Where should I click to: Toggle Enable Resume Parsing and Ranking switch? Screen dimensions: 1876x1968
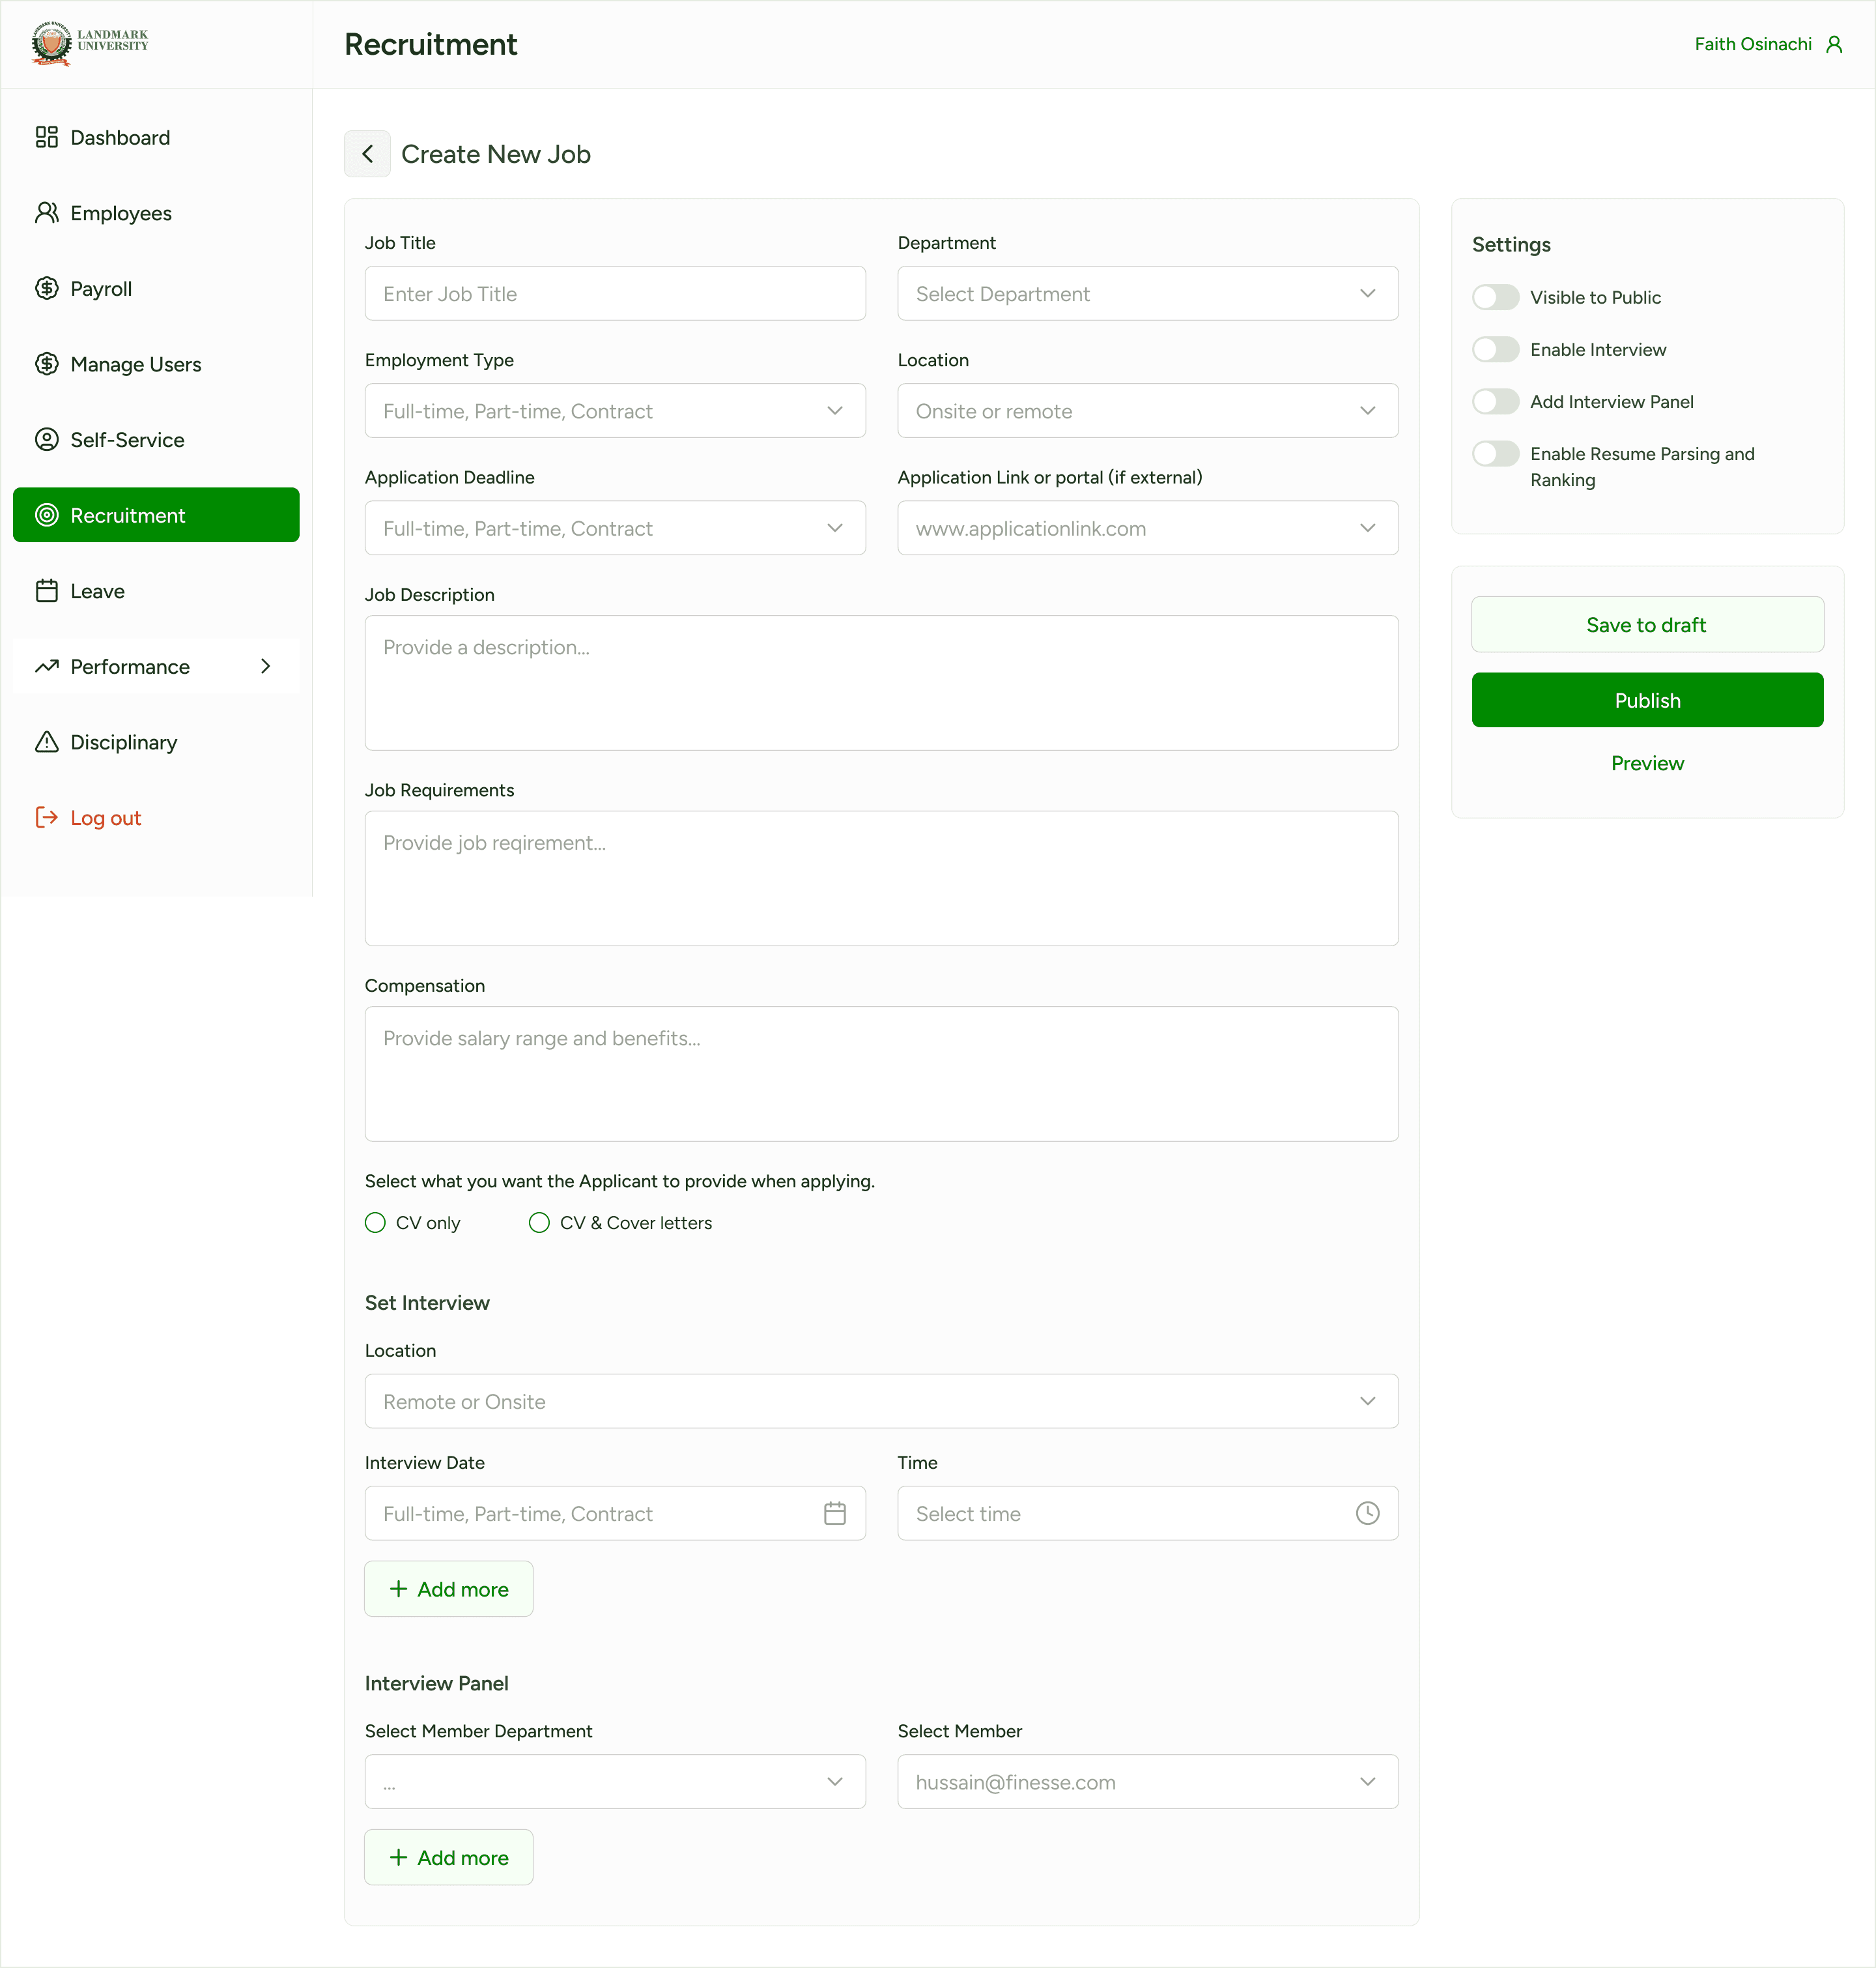coord(1494,454)
